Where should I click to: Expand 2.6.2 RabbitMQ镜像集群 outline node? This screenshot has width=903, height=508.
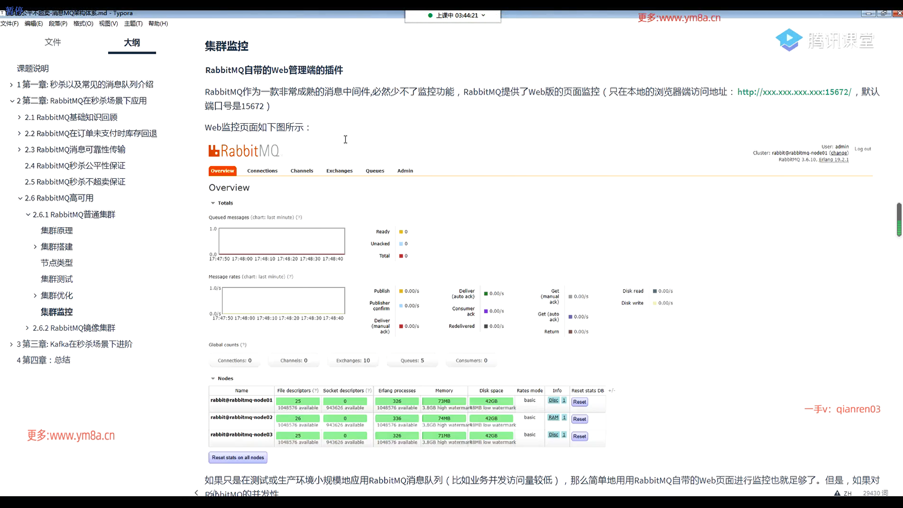[27, 328]
